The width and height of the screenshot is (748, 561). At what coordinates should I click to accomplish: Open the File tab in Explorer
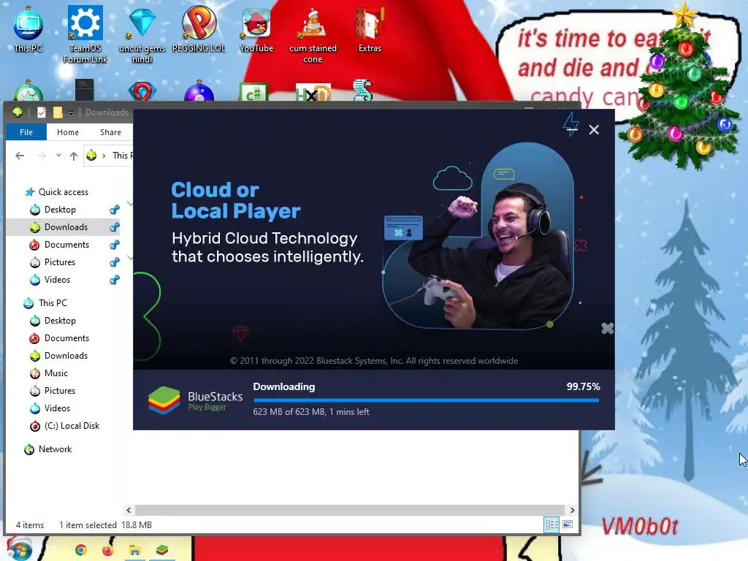26,132
